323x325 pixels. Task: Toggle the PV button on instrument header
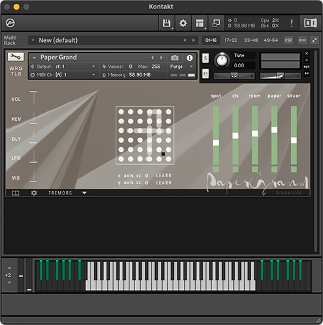[x=307, y=74]
